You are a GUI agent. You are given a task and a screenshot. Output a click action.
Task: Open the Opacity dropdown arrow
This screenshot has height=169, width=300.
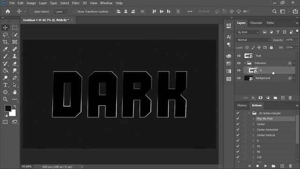click(296, 40)
